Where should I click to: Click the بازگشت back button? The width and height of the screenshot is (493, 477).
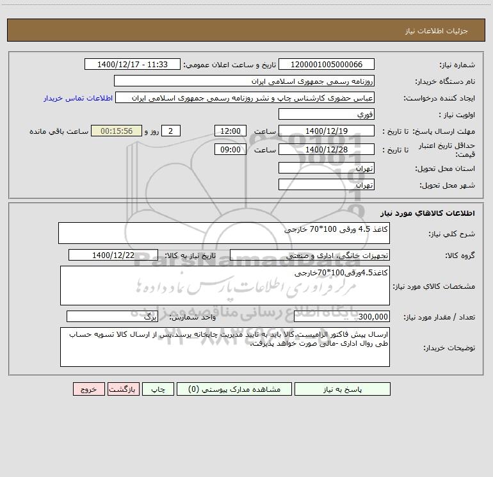pos(123,389)
